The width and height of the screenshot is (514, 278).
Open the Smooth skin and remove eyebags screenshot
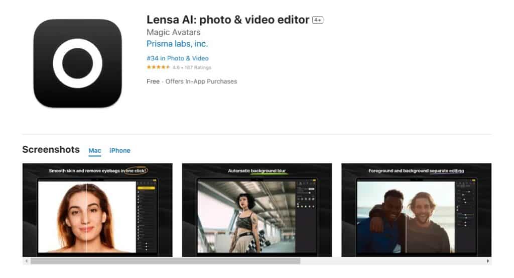(97, 210)
